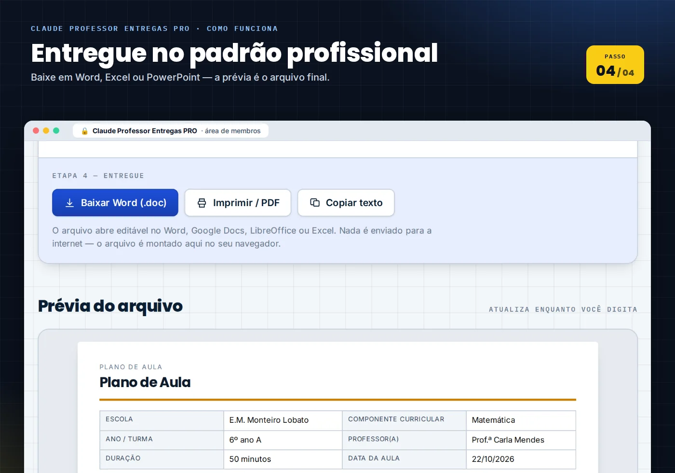Click the COMPONENTE CURRICULAR label cell
The image size is (675, 473).
pos(404,420)
